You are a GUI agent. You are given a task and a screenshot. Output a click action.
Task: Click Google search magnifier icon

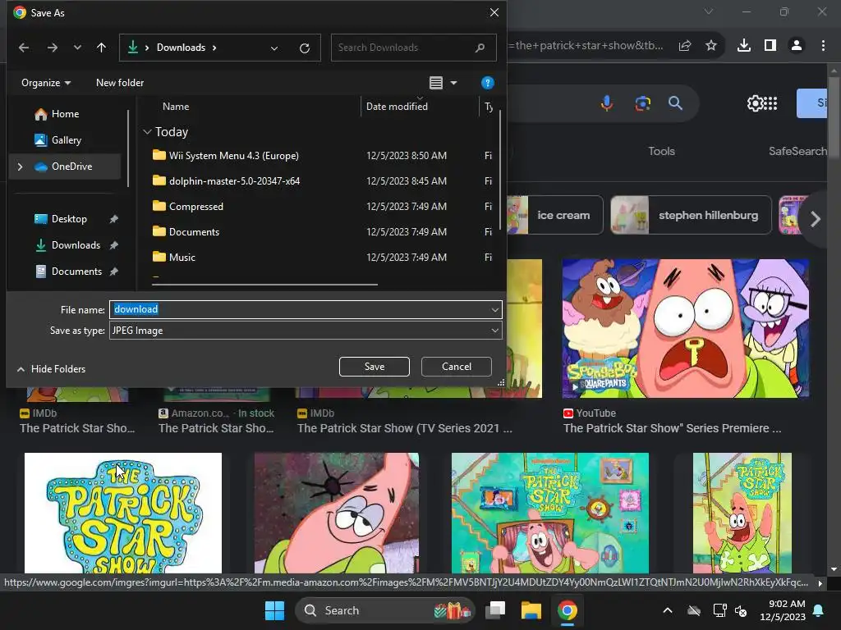click(676, 103)
